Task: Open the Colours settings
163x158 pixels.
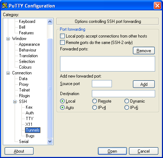Action: [x=25, y=67]
